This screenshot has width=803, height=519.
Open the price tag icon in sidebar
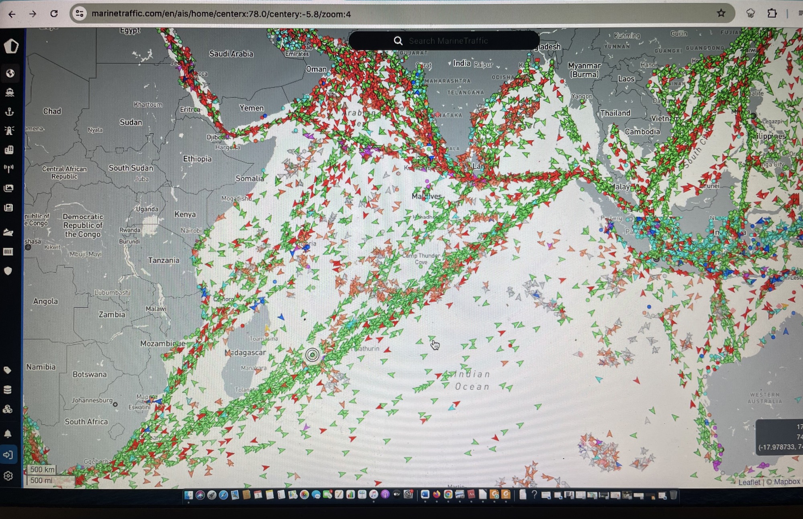pos(8,370)
